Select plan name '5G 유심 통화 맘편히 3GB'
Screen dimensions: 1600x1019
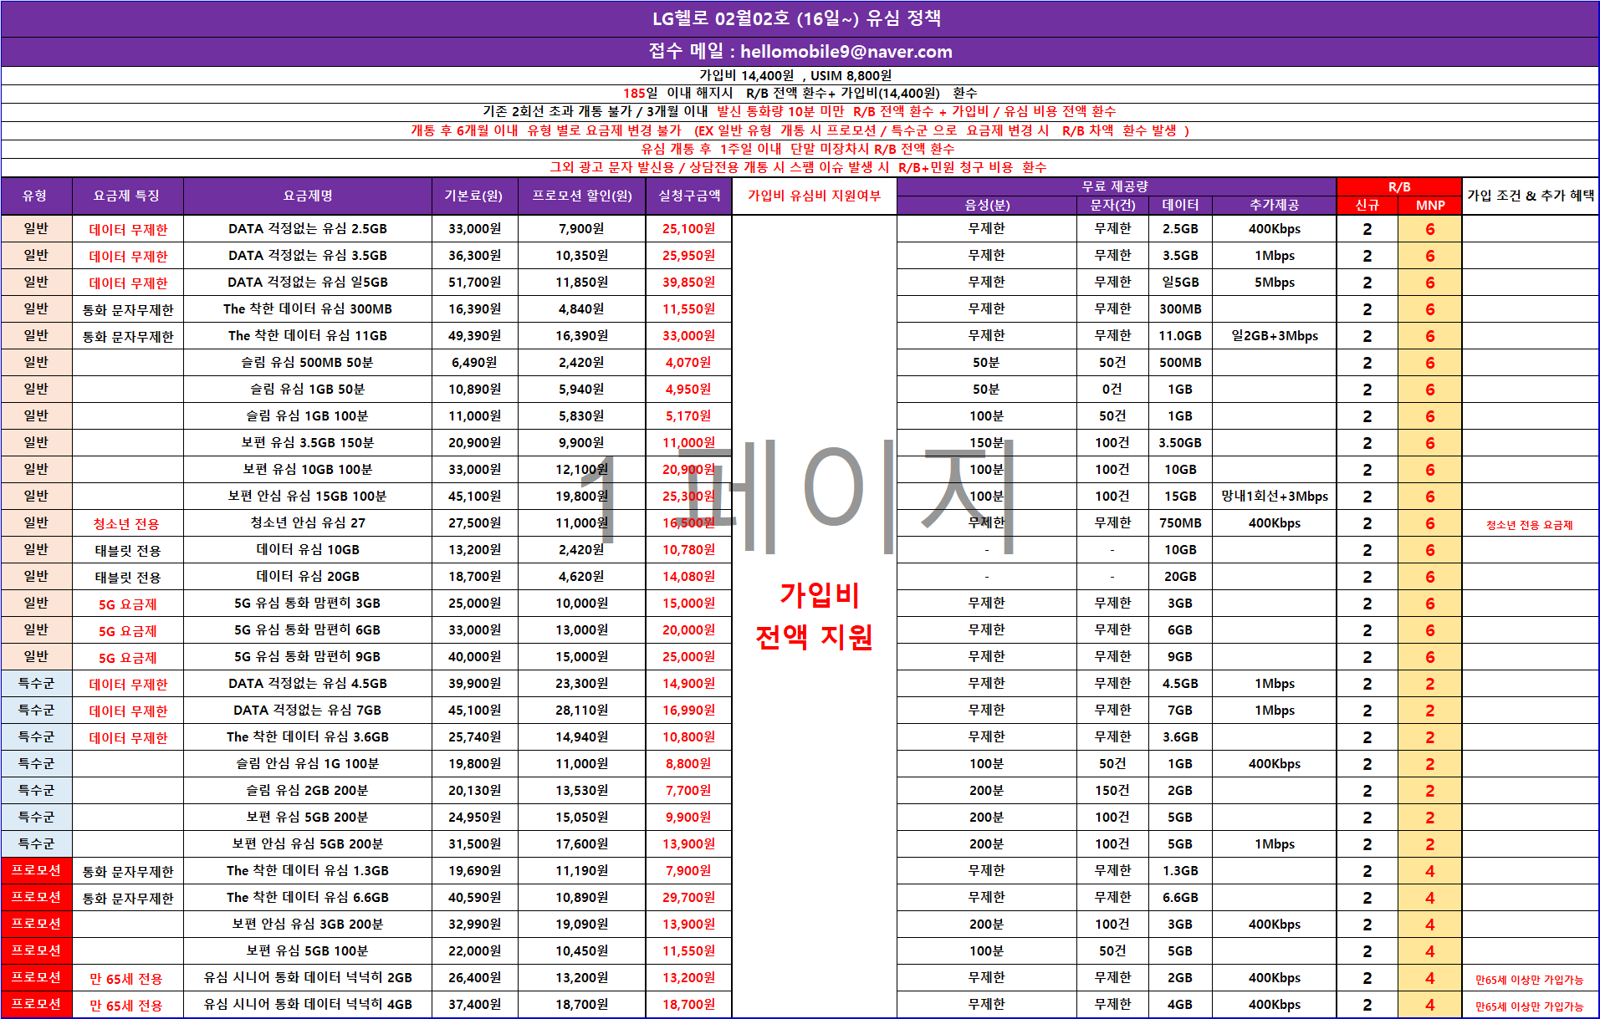pyautogui.click(x=308, y=603)
